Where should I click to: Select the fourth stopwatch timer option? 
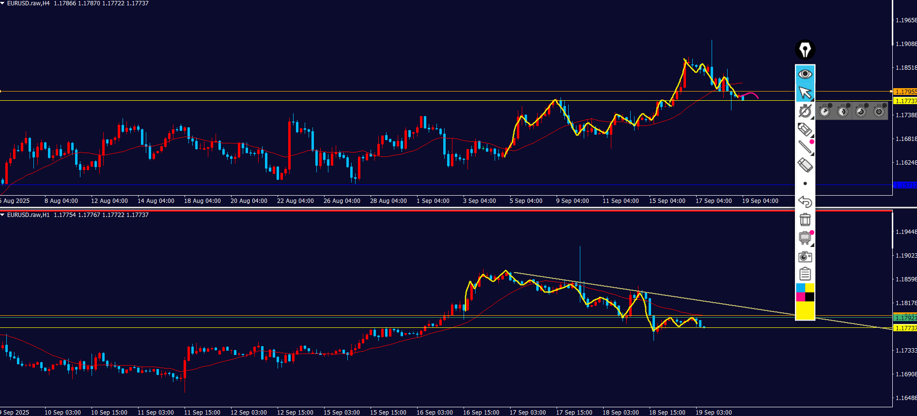(879, 111)
